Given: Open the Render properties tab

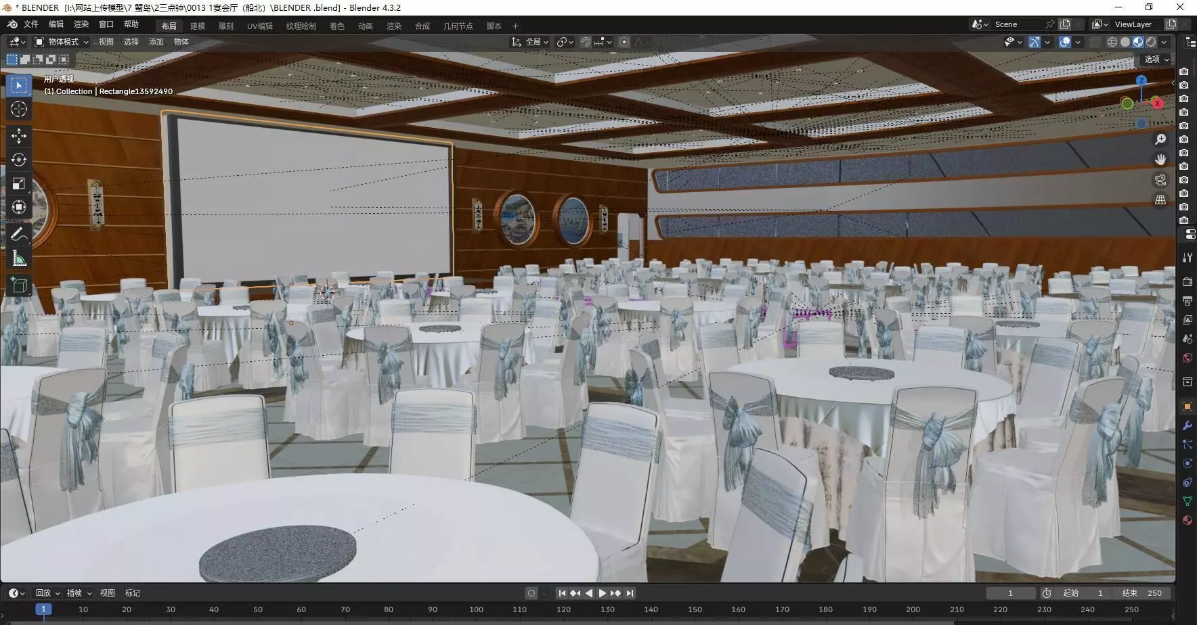Looking at the screenshot, I should (1187, 281).
